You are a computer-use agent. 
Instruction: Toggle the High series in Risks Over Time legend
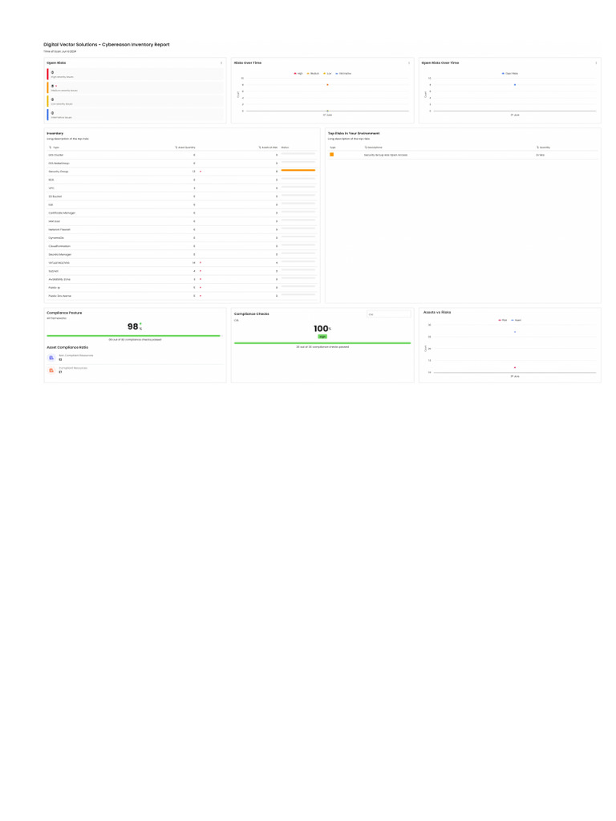298,73
